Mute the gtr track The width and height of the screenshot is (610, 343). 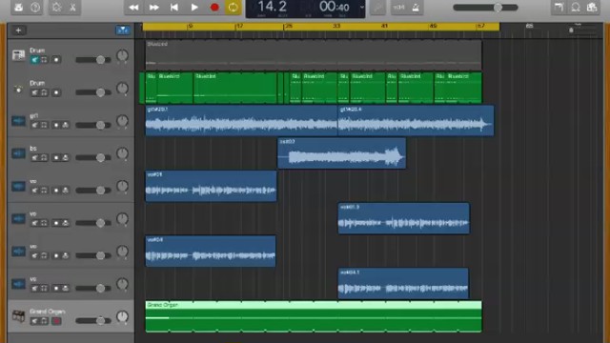tap(35, 125)
